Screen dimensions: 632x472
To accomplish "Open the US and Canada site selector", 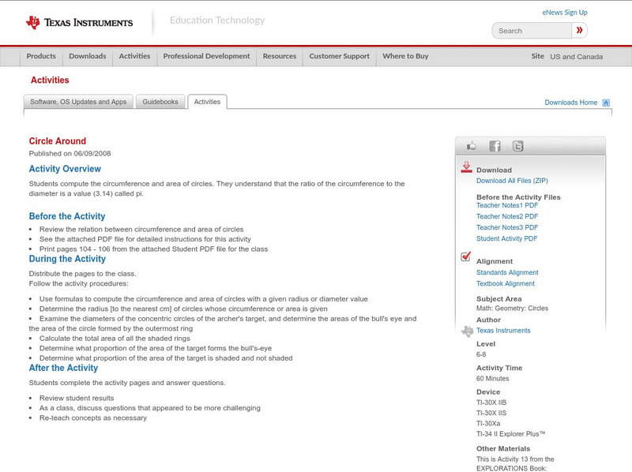I will tap(577, 57).
